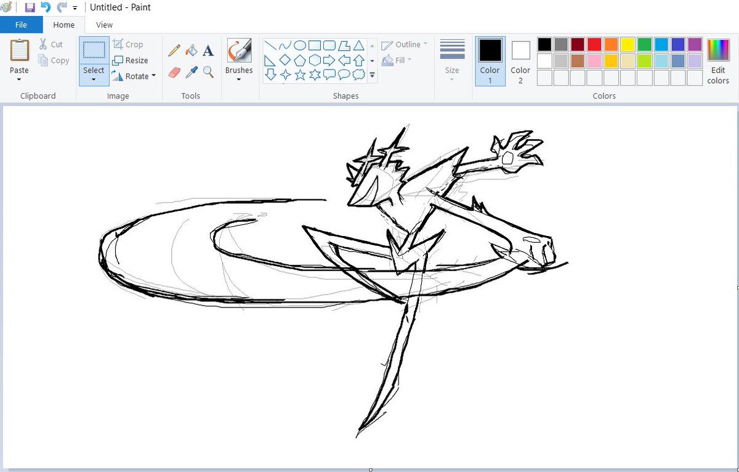The width and height of the screenshot is (739, 472).
Task: Click the Crop button
Action: [x=128, y=44]
